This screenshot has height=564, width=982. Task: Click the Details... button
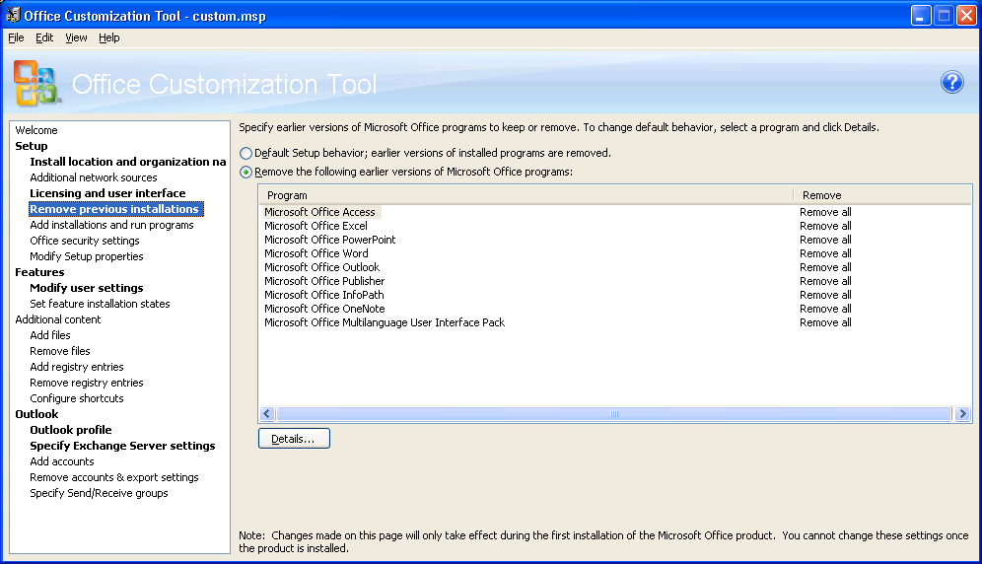tap(294, 439)
